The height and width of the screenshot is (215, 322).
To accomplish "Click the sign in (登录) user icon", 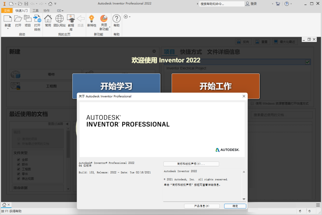I will pyautogui.click(x=247, y=4).
